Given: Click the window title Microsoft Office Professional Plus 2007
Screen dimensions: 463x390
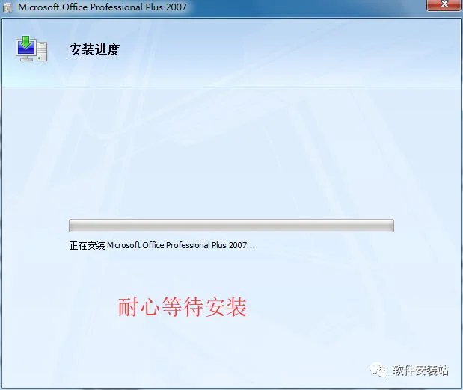Looking at the screenshot, I should point(102,7).
